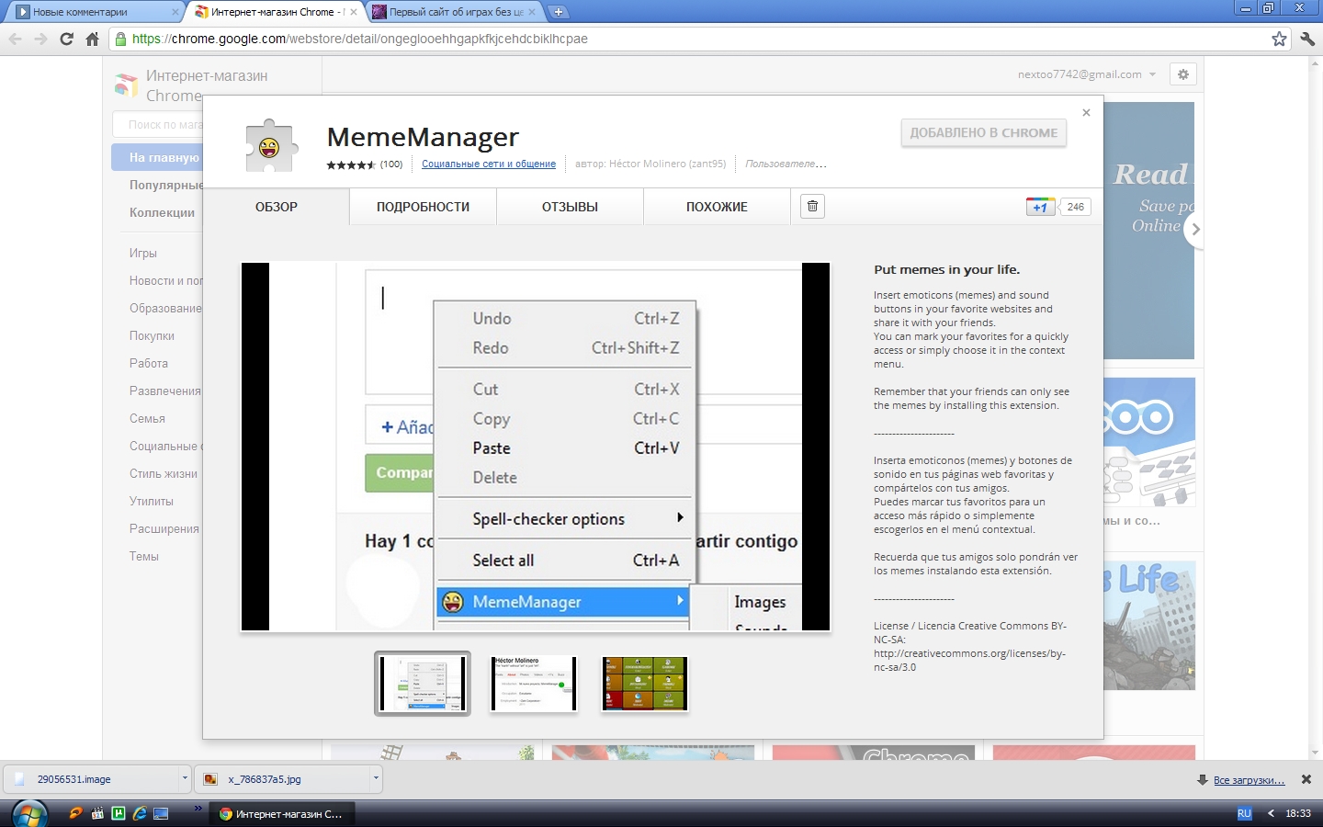
Task: Select the third screenshot thumbnail
Action: point(644,684)
